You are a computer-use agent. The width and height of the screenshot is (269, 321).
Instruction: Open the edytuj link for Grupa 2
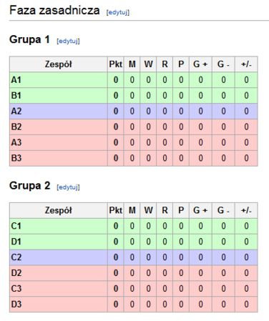pos(68,187)
